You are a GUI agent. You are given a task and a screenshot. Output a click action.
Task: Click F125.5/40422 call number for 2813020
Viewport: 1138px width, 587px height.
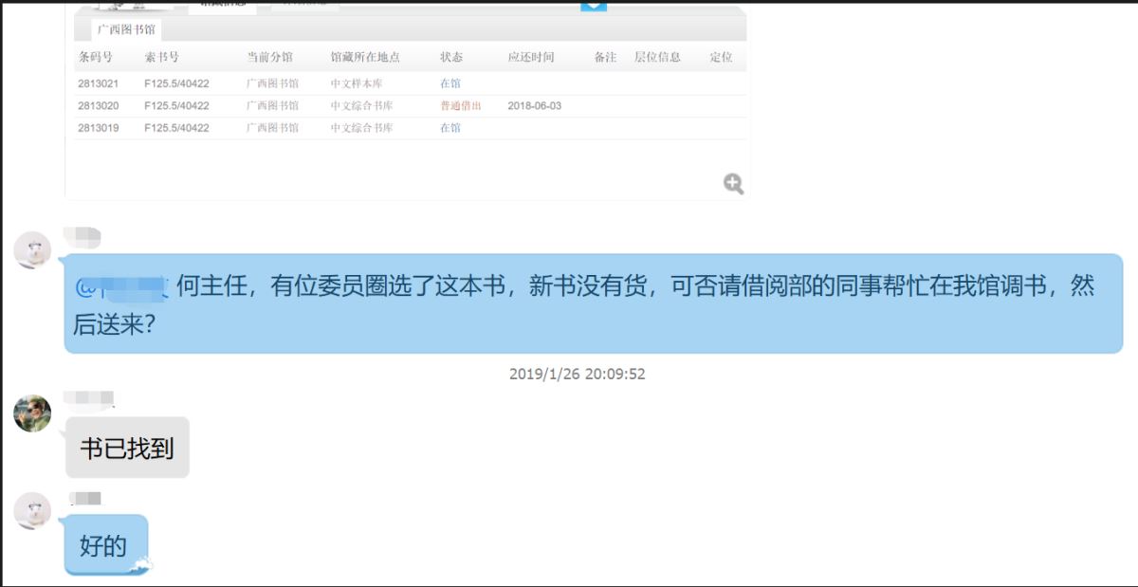[177, 106]
